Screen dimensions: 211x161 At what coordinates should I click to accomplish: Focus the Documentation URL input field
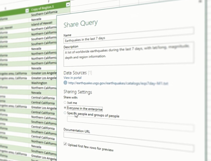pos(128,141)
